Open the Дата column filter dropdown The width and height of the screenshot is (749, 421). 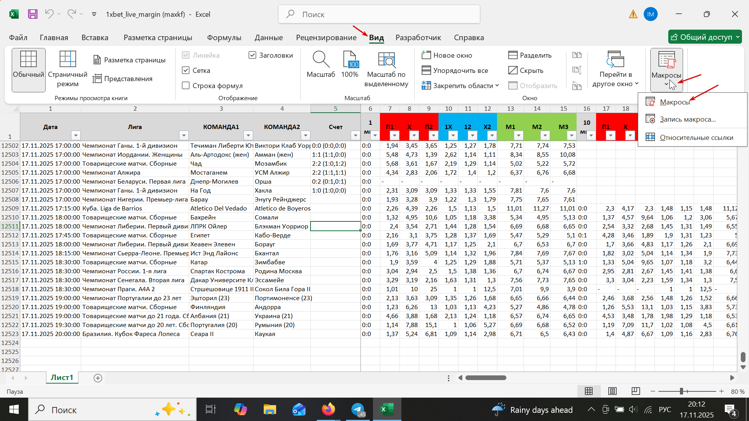tap(76, 135)
